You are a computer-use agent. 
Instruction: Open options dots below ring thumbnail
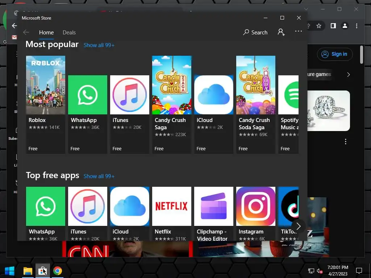click(x=346, y=142)
